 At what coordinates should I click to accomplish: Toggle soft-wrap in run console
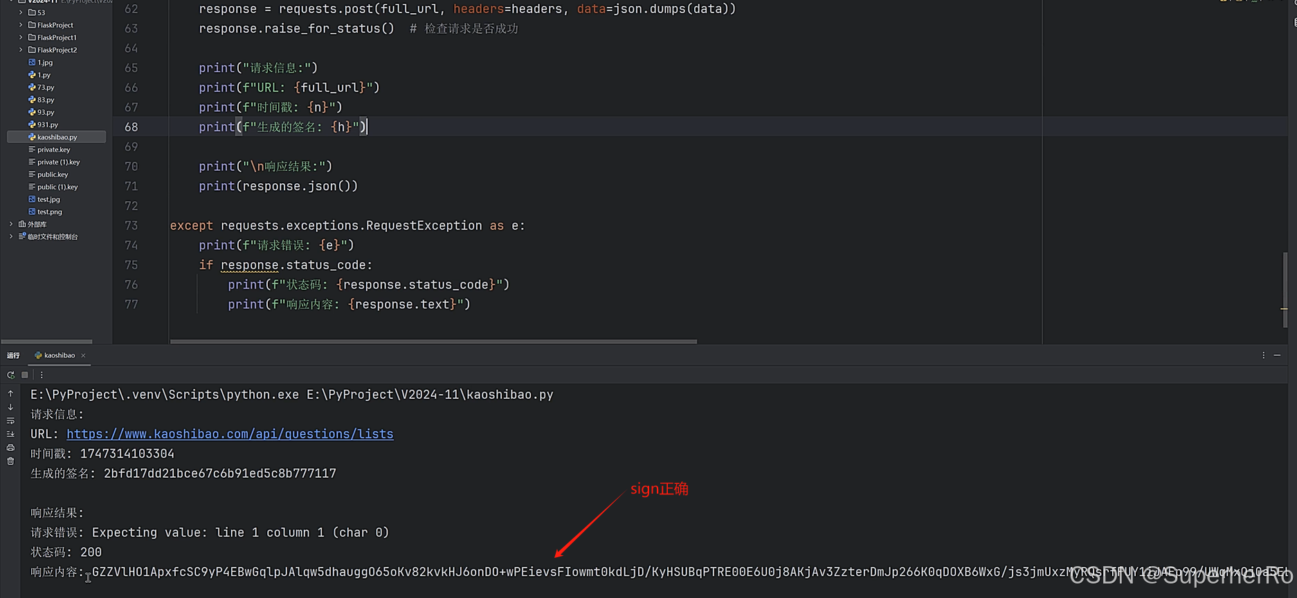click(10, 420)
